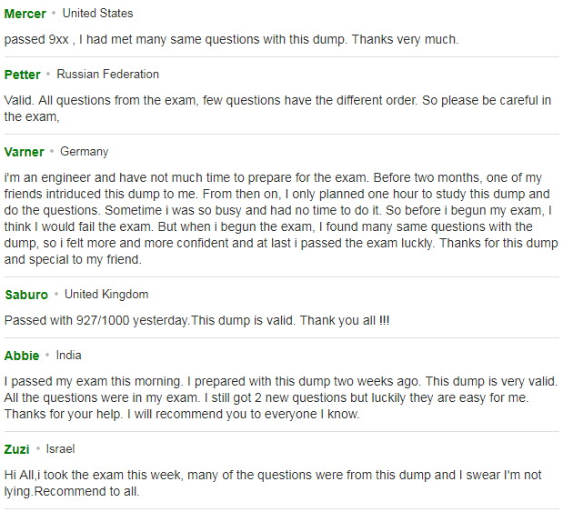Select the Germany country label

coord(84,152)
